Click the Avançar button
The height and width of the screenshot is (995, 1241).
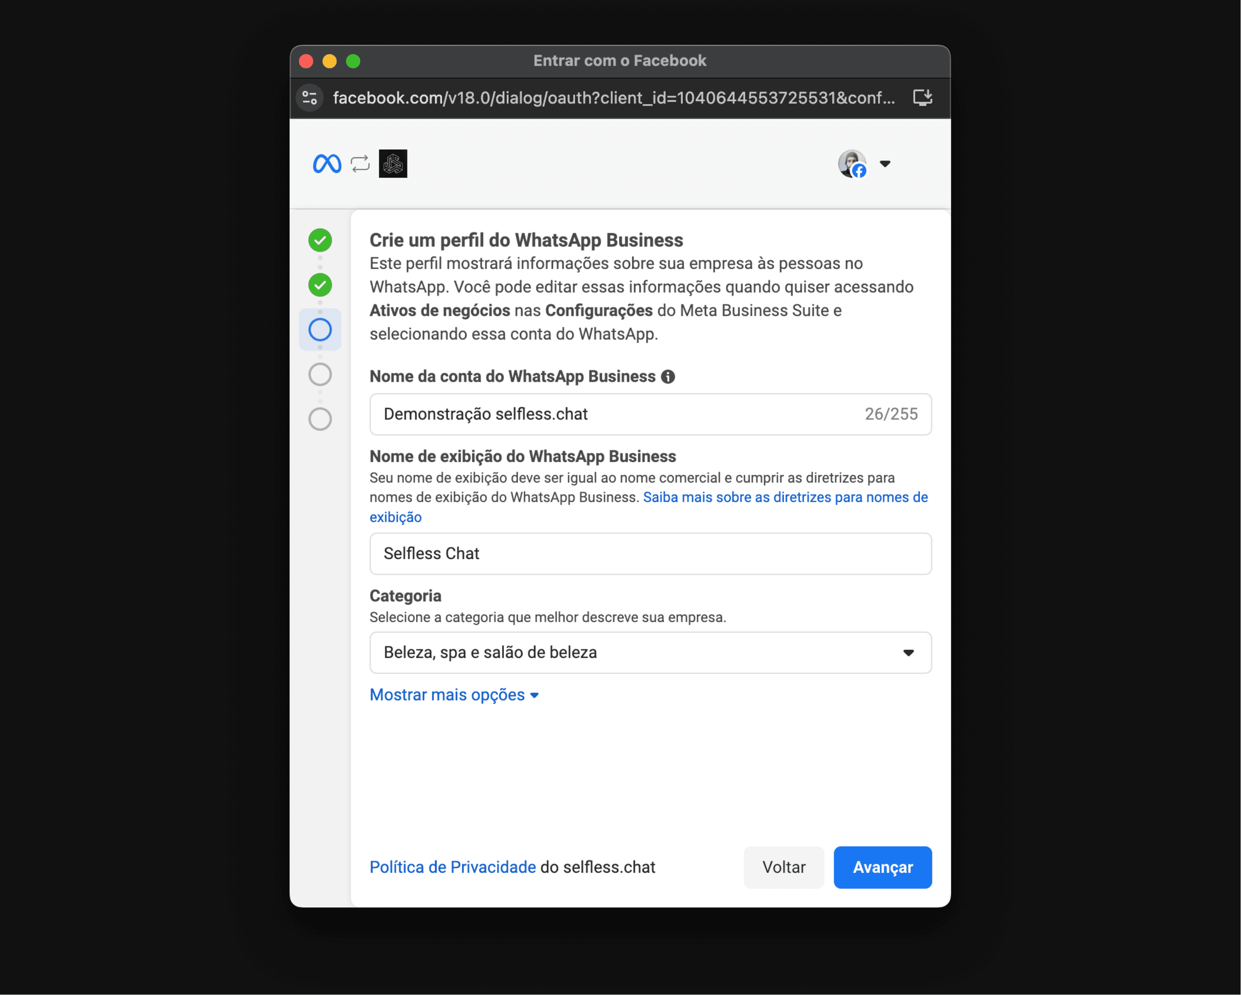(x=882, y=867)
